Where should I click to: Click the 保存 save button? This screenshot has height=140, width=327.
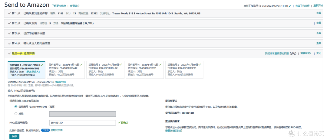[15, 136]
